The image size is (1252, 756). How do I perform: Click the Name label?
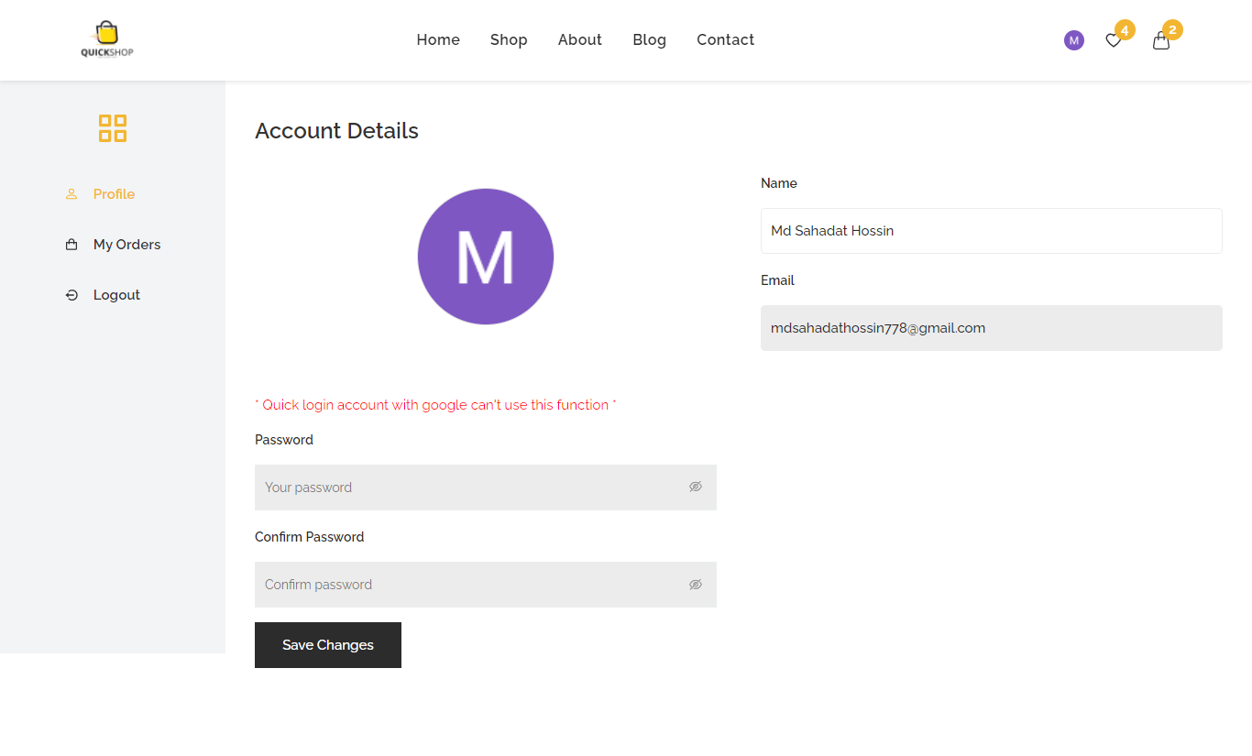pyautogui.click(x=779, y=183)
